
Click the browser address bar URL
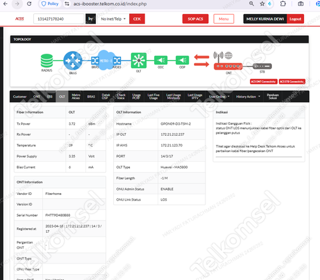pos(110,4)
